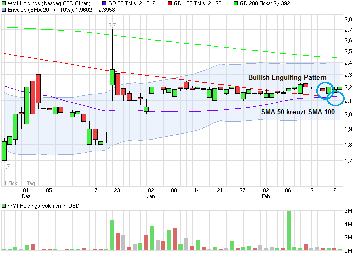The width and height of the screenshot is (364, 255).
Task: Click the '27.' date axis label
Action: point(243,191)
